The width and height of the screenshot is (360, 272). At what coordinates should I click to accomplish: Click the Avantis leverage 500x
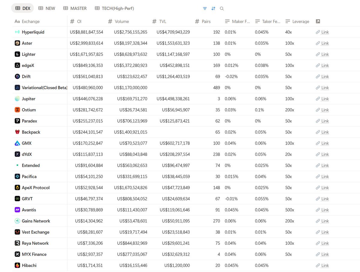(290, 210)
